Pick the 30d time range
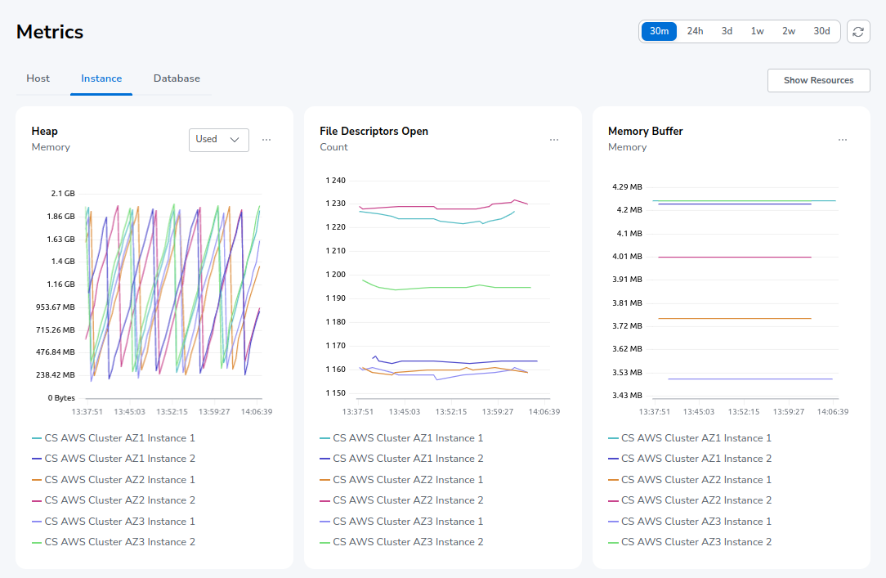 821,31
